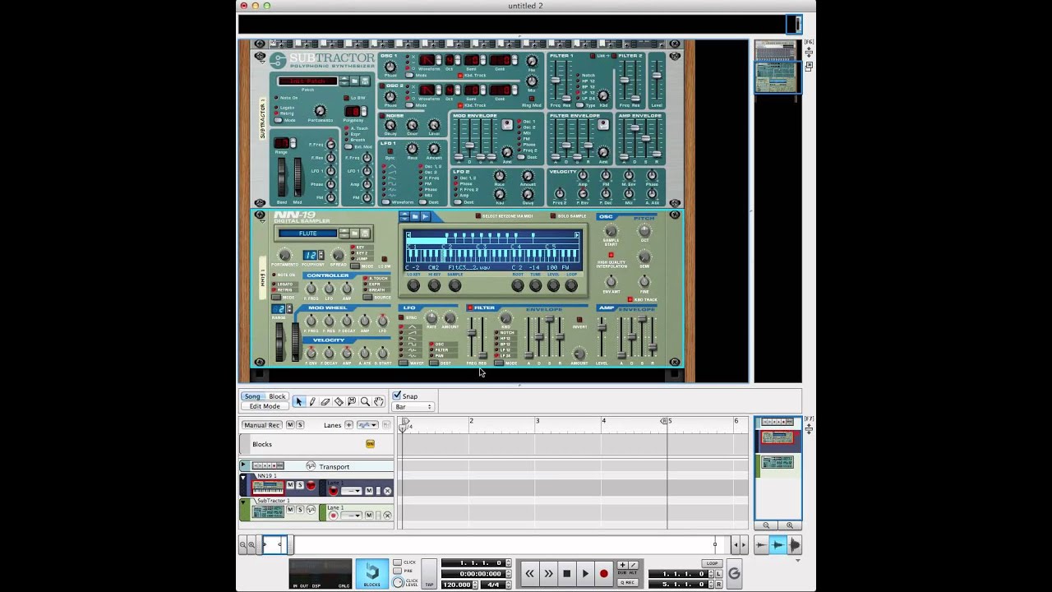Add a new lane with plus button
Image resolution: width=1052 pixels, height=592 pixels.
pyautogui.click(x=348, y=425)
